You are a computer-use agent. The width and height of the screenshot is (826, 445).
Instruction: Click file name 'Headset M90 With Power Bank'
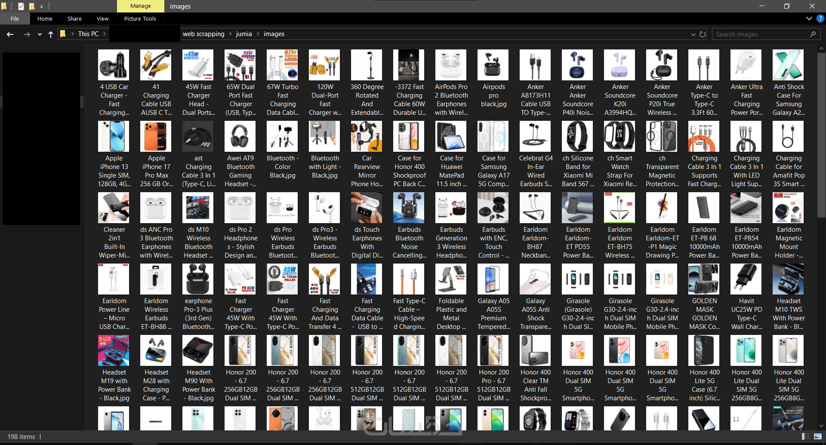[x=199, y=385]
